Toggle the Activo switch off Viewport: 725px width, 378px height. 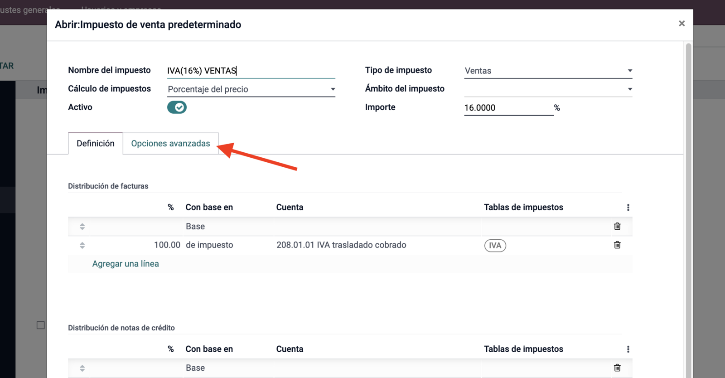177,107
